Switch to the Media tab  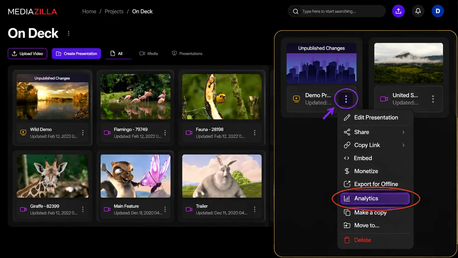pos(149,54)
